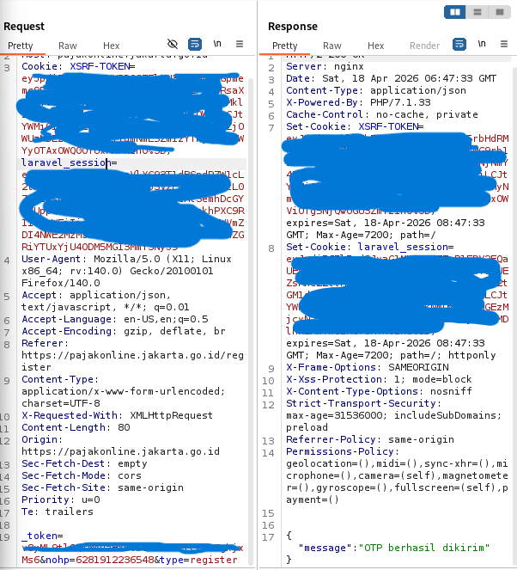The image size is (517, 570).
Task: Click the User-Agent header in Request
Action: [51, 259]
